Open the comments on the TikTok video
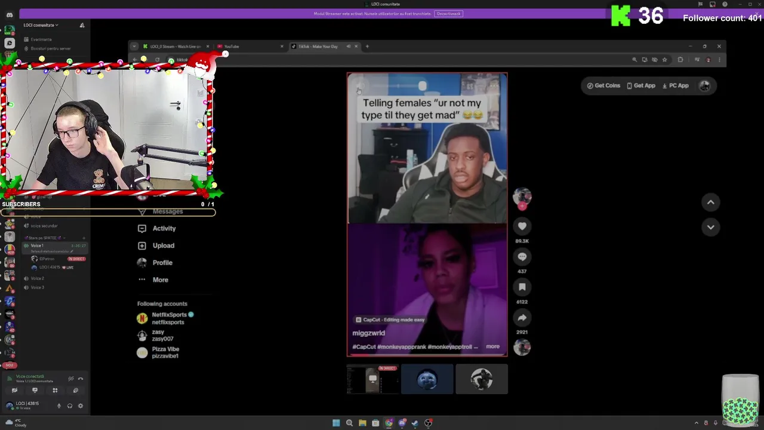 (522, 257)
